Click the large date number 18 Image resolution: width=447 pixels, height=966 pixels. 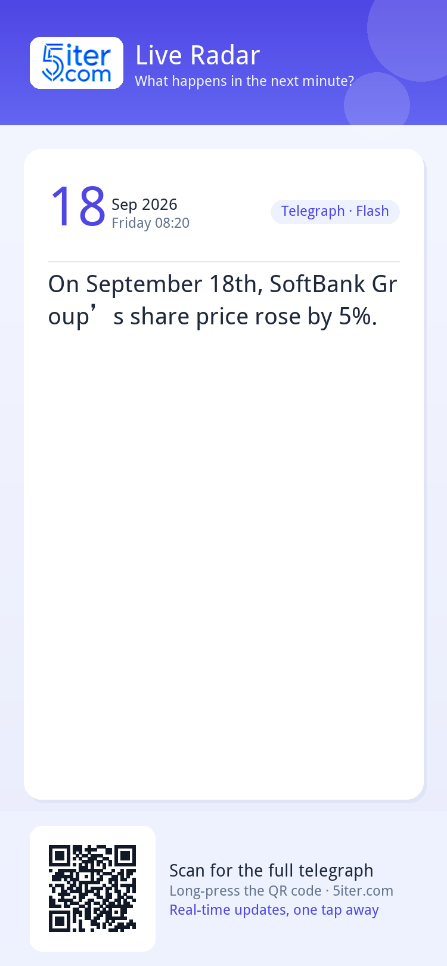pos(77,206)
